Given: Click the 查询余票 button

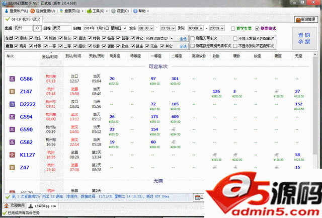Looking at the screenshot, I should [304, 38].
